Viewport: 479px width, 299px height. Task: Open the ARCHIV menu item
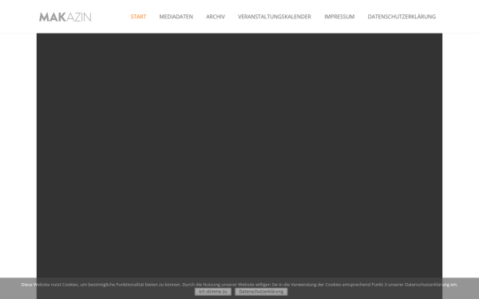[216, 17]
